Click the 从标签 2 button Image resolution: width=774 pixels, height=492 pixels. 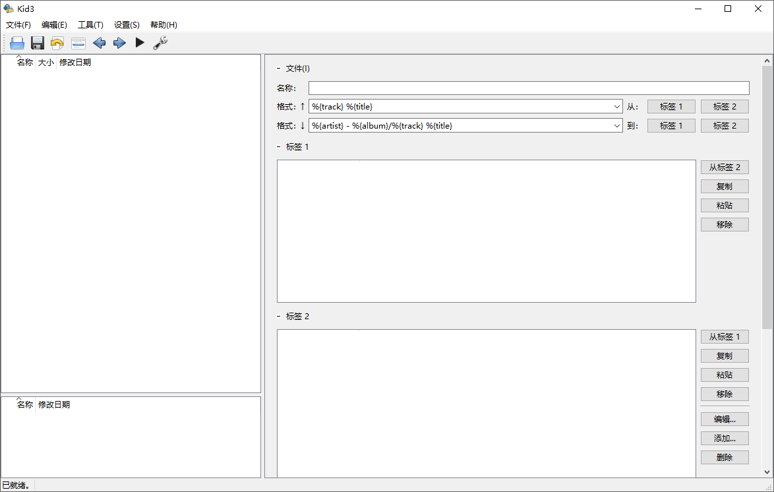tap(725, 168)
